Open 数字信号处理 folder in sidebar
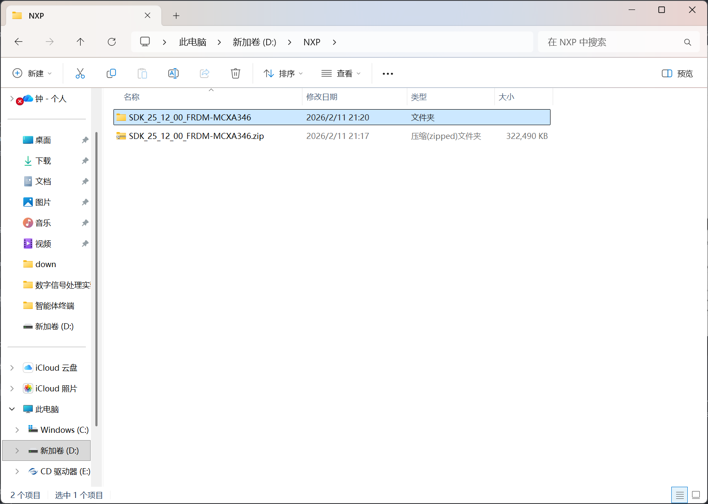 click(x=63, y=285)
